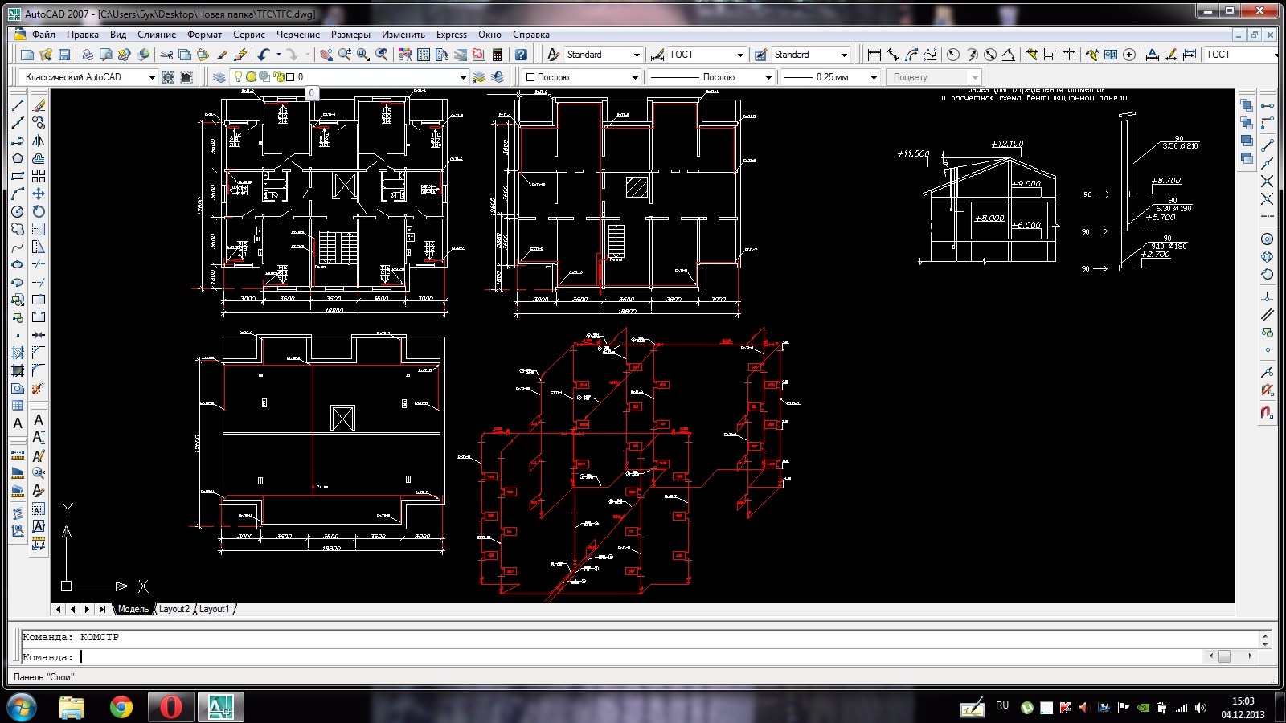Image resolution: width=1286 pixels, height=723 pixels.
Task: Jump to the last layout tab arrow
Action: tap(101, 609)
